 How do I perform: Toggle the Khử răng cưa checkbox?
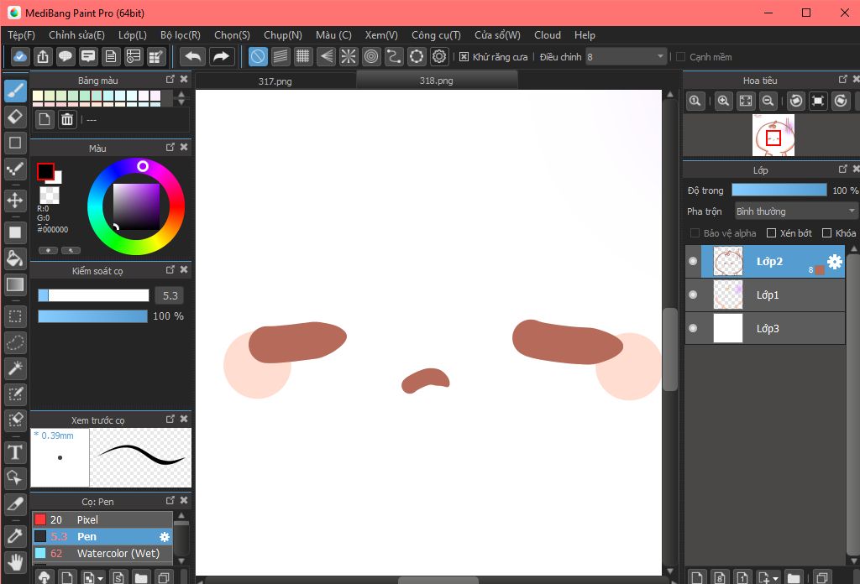pos(464,57)
